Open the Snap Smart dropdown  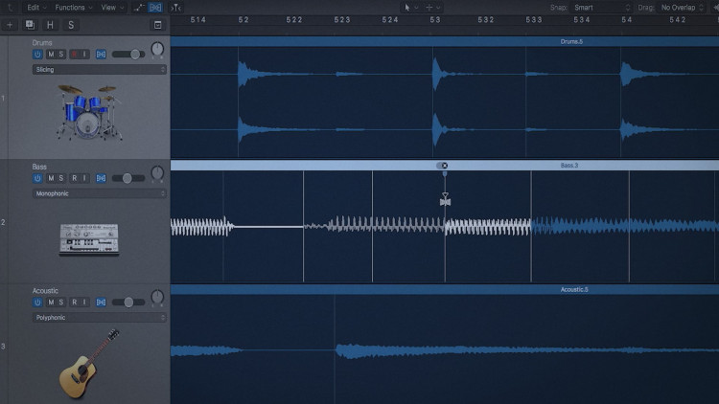(601, 8)
